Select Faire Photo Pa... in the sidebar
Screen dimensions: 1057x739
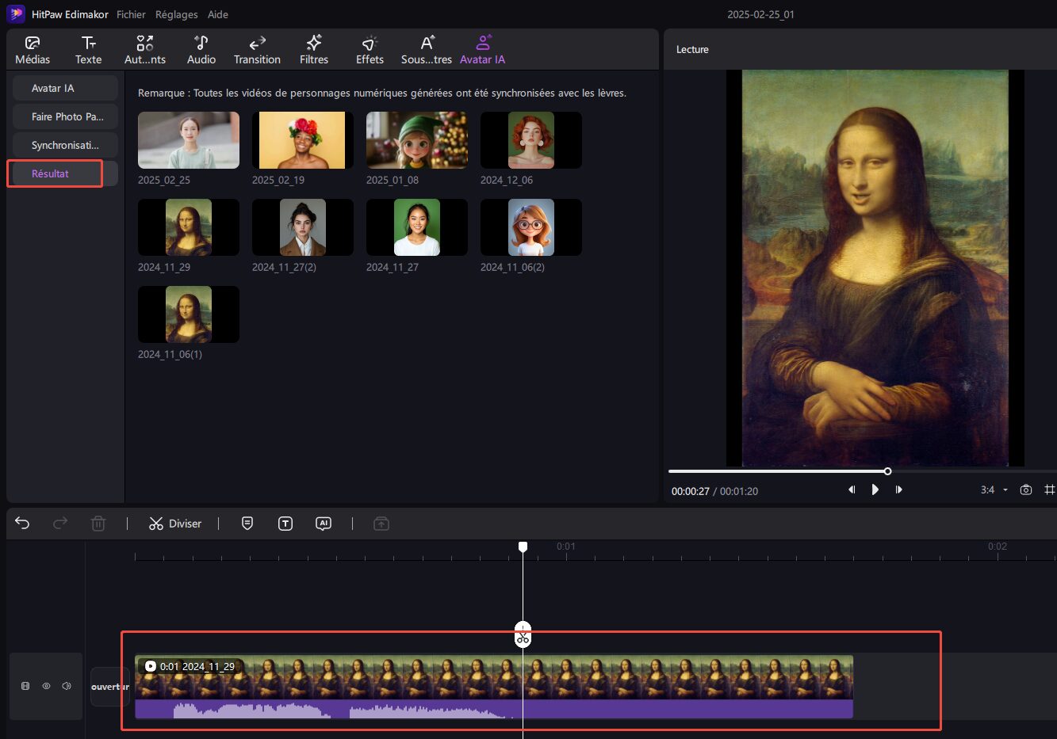tap(65, 116)
